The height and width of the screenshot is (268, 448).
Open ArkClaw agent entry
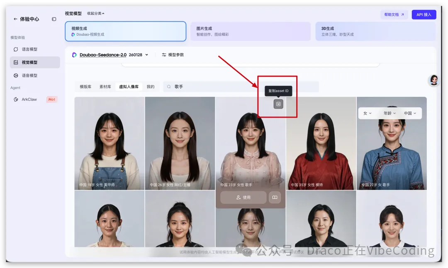(35, 99)
